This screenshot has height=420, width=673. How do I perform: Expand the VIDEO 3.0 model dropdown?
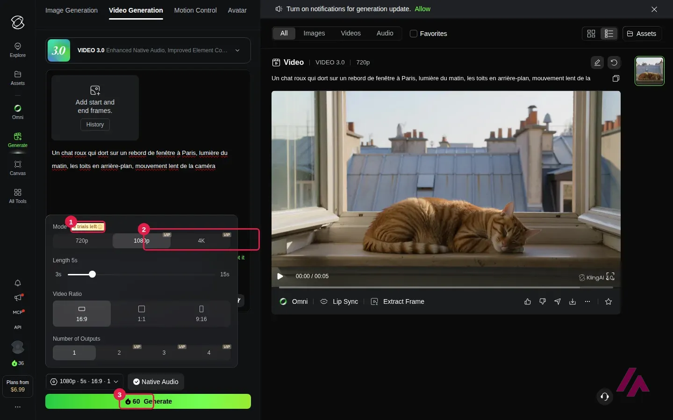(237, 50)
